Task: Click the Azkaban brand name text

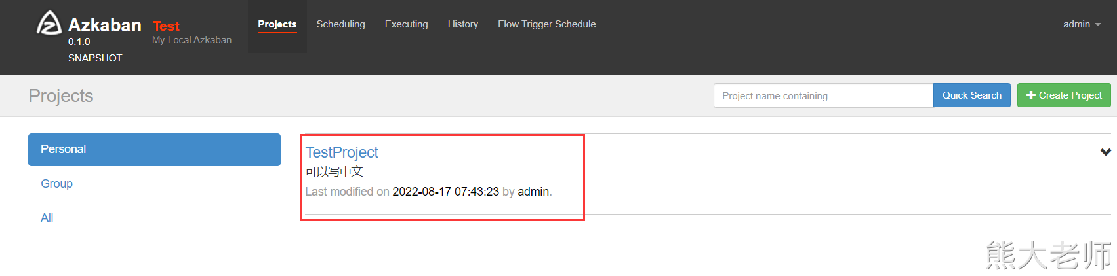Action: (x=105, y=25)
